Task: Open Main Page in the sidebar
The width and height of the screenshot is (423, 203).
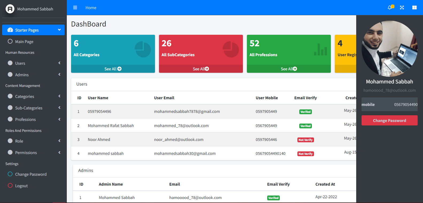Action: (24, 41)
